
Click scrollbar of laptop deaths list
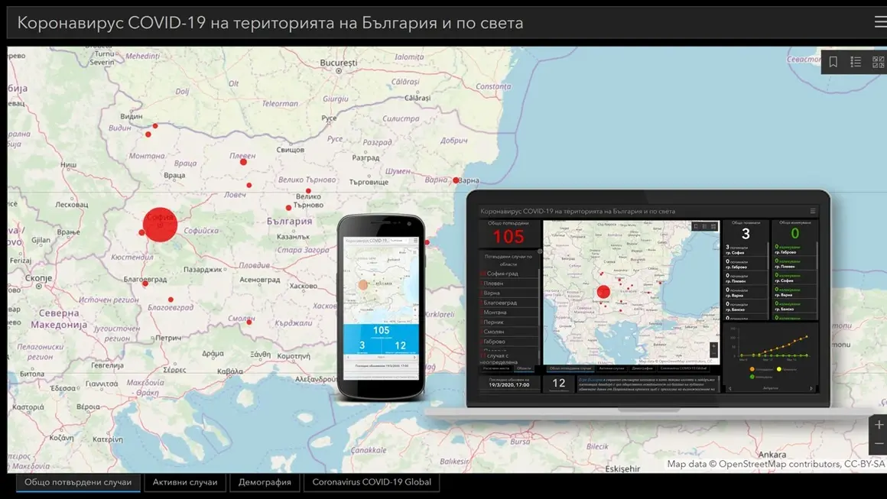tap(768, 256)
